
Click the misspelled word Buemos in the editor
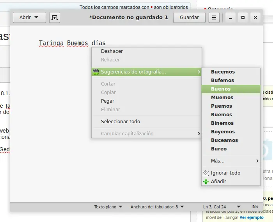click(78, 43)
